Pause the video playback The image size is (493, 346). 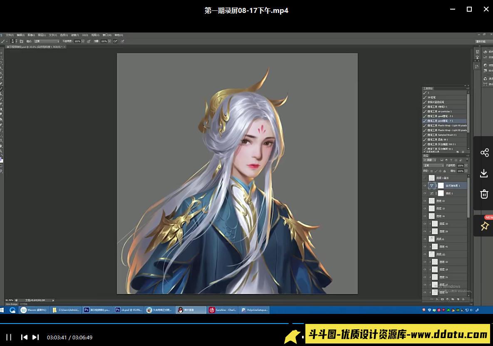[x=9, y=337]
